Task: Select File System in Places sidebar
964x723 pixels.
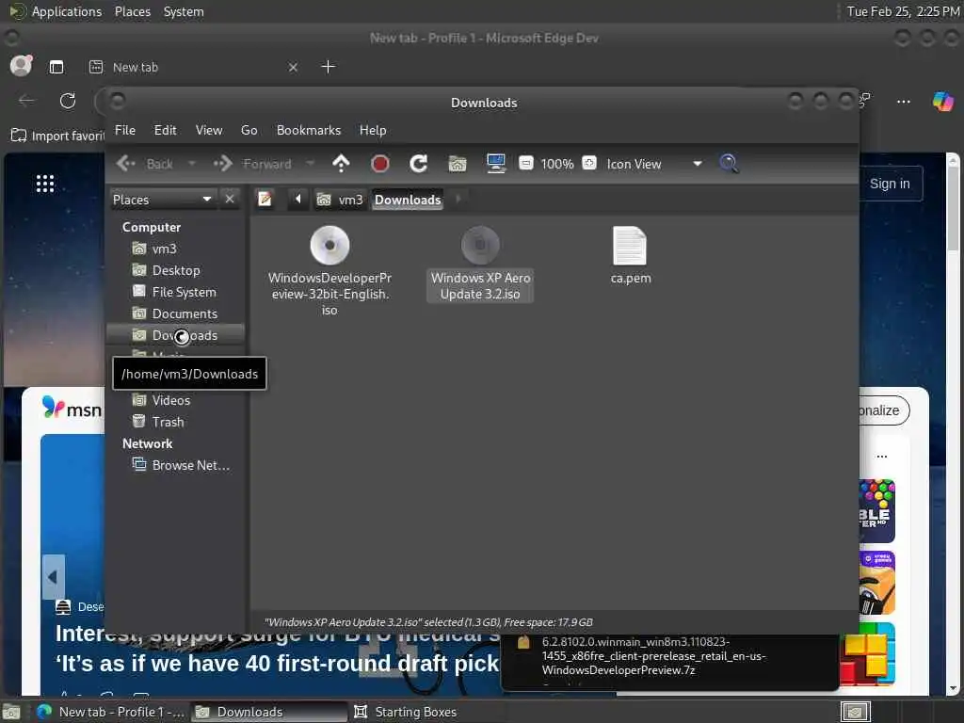Action: pos(176,292)
